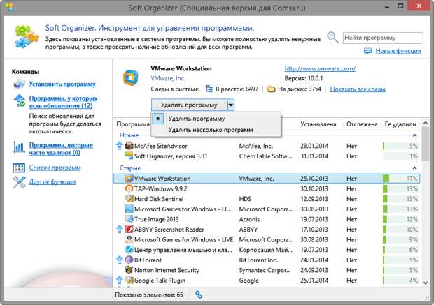This screenshot has width=434, height=305.
Task: Click the McAfee SiteAdvisor row icon
Action: pyautogui.click(x=129, y=146)
